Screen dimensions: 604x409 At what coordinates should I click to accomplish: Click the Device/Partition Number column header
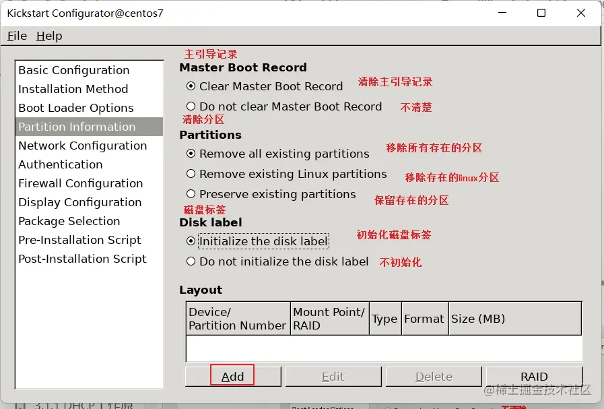238,319
